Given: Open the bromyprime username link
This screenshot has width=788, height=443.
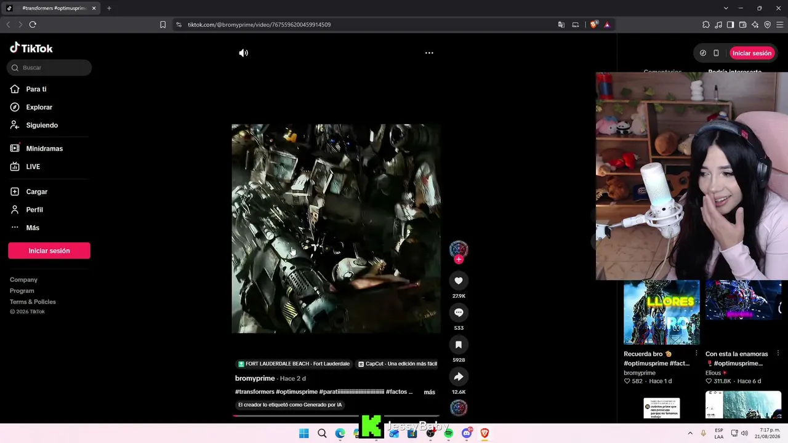Looking at the screenshot, I should pos(255,378).
